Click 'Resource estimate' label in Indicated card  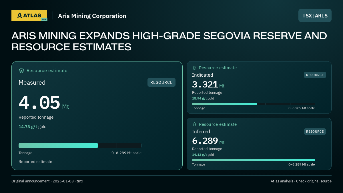(x=218, y=68)
